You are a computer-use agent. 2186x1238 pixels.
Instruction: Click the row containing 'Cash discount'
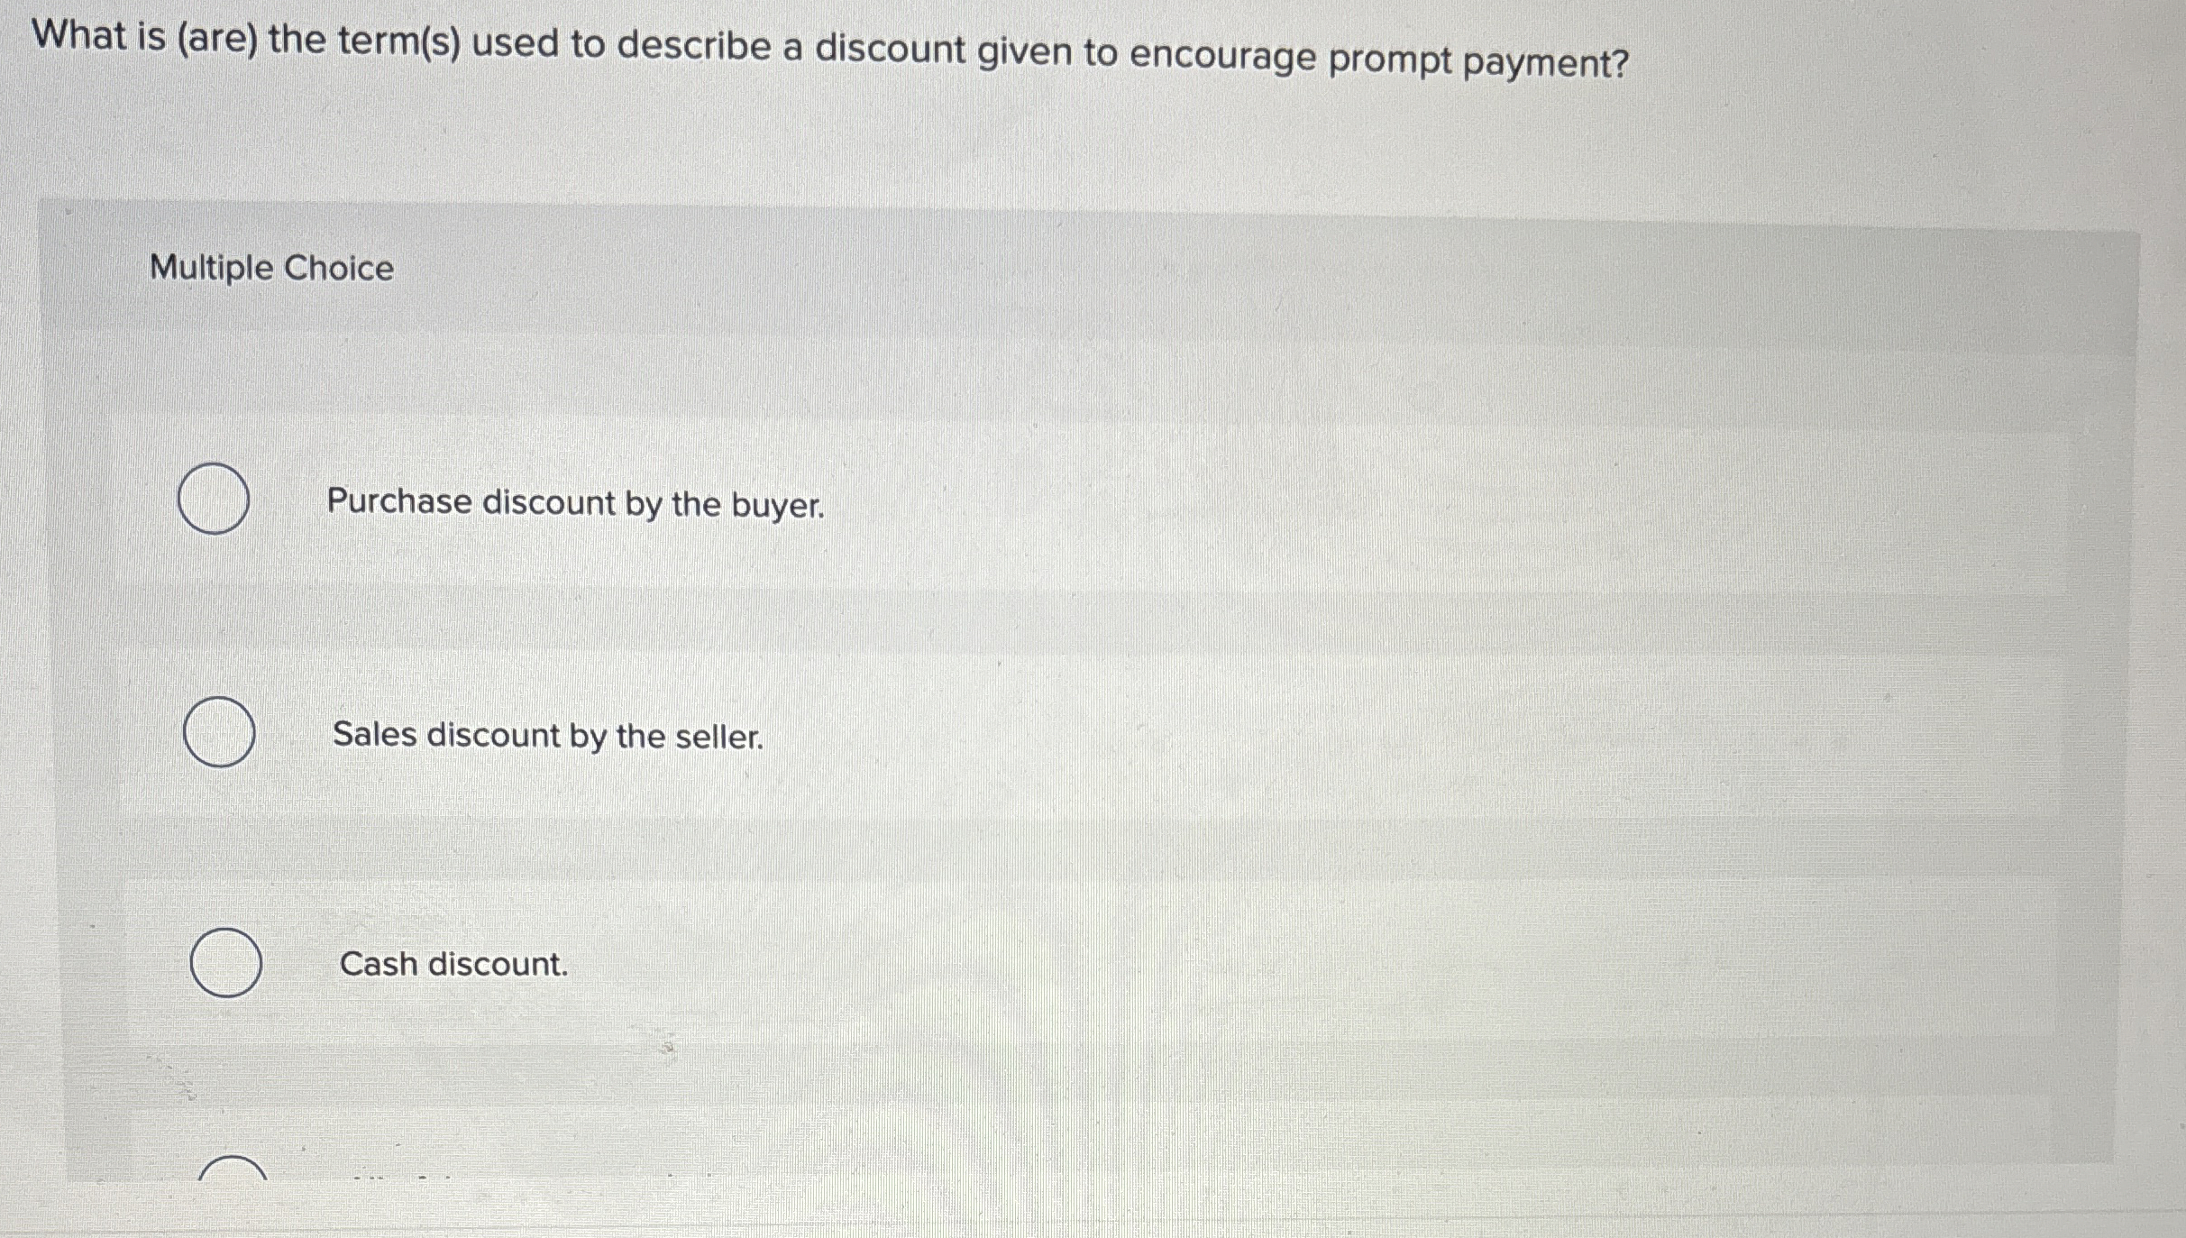[453, 966]
